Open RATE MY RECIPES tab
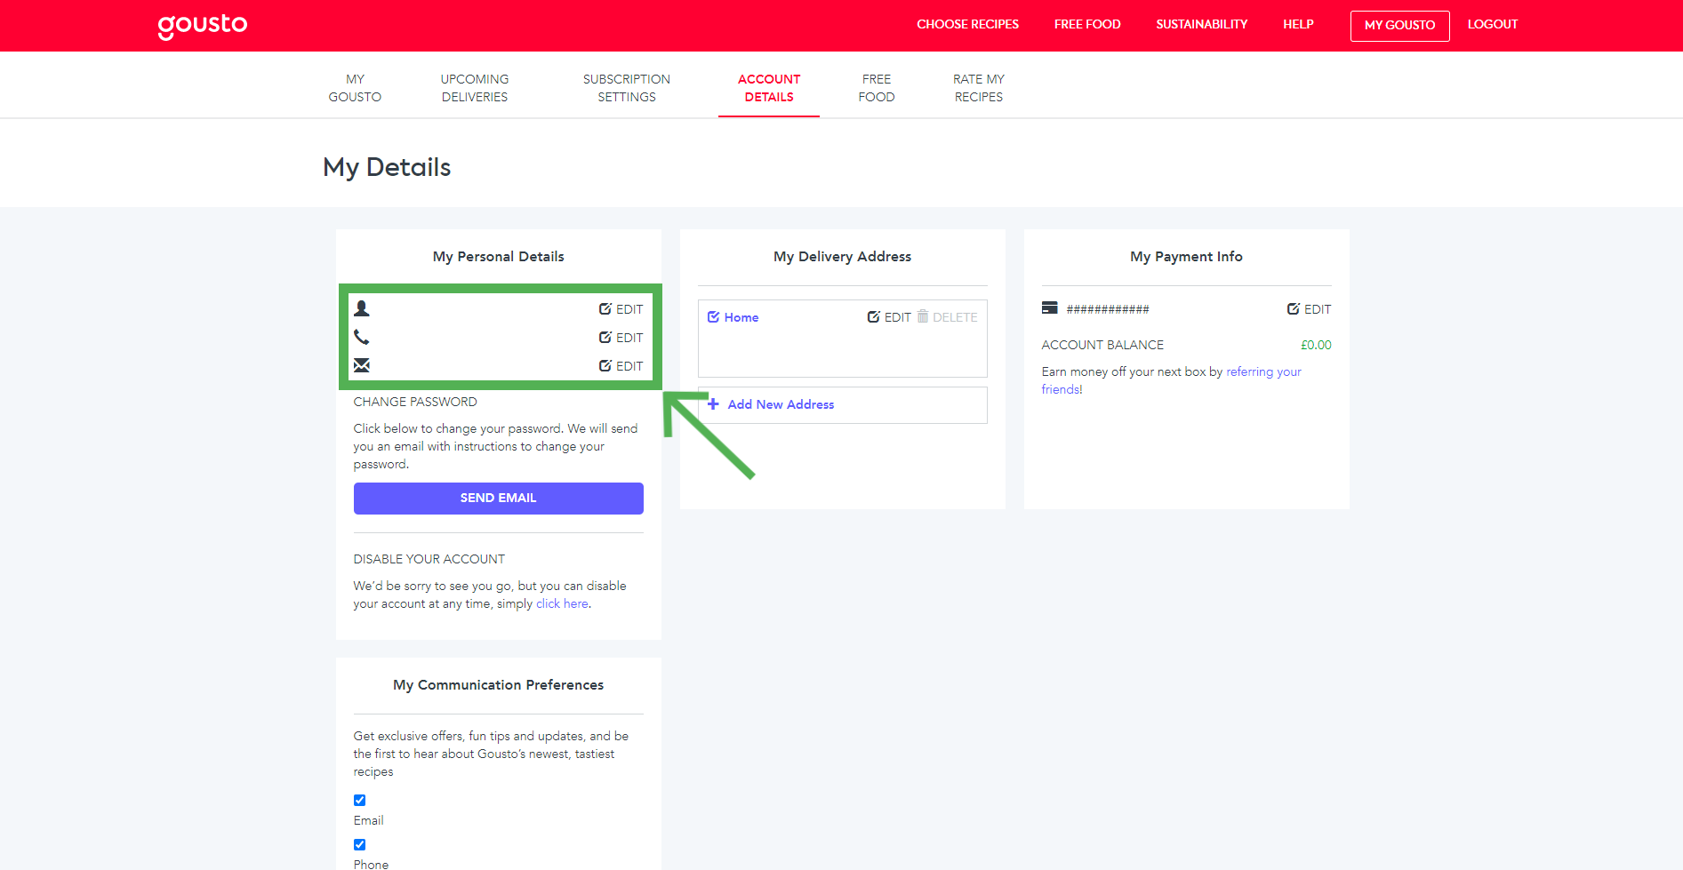Viewport: 1683px width, 870px height. pyautogui.click(x=979, y=88)
